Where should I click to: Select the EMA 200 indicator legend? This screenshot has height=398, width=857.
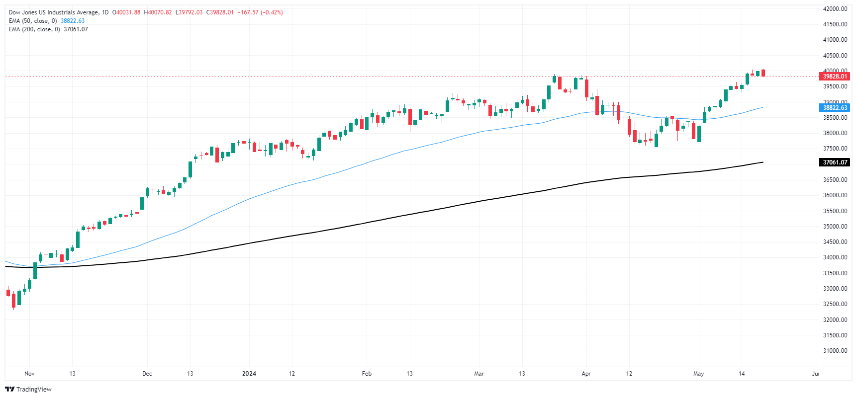pyautogui.click(x=34, y=29)
